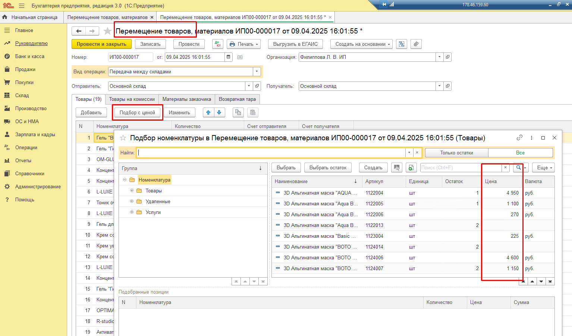This screenshot has width=572, height=336.
Task: Open the main hamburger menu icon
Action: pos(22,6)
